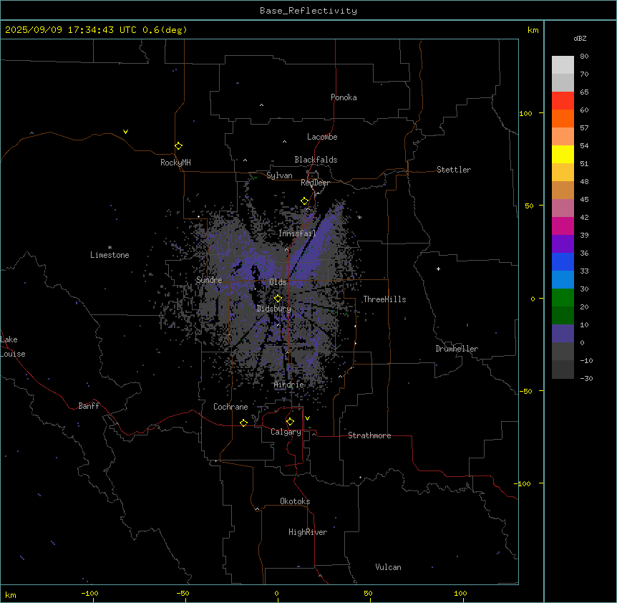Click the yellow diamond marker north of Innisfail

coord(304,201)
